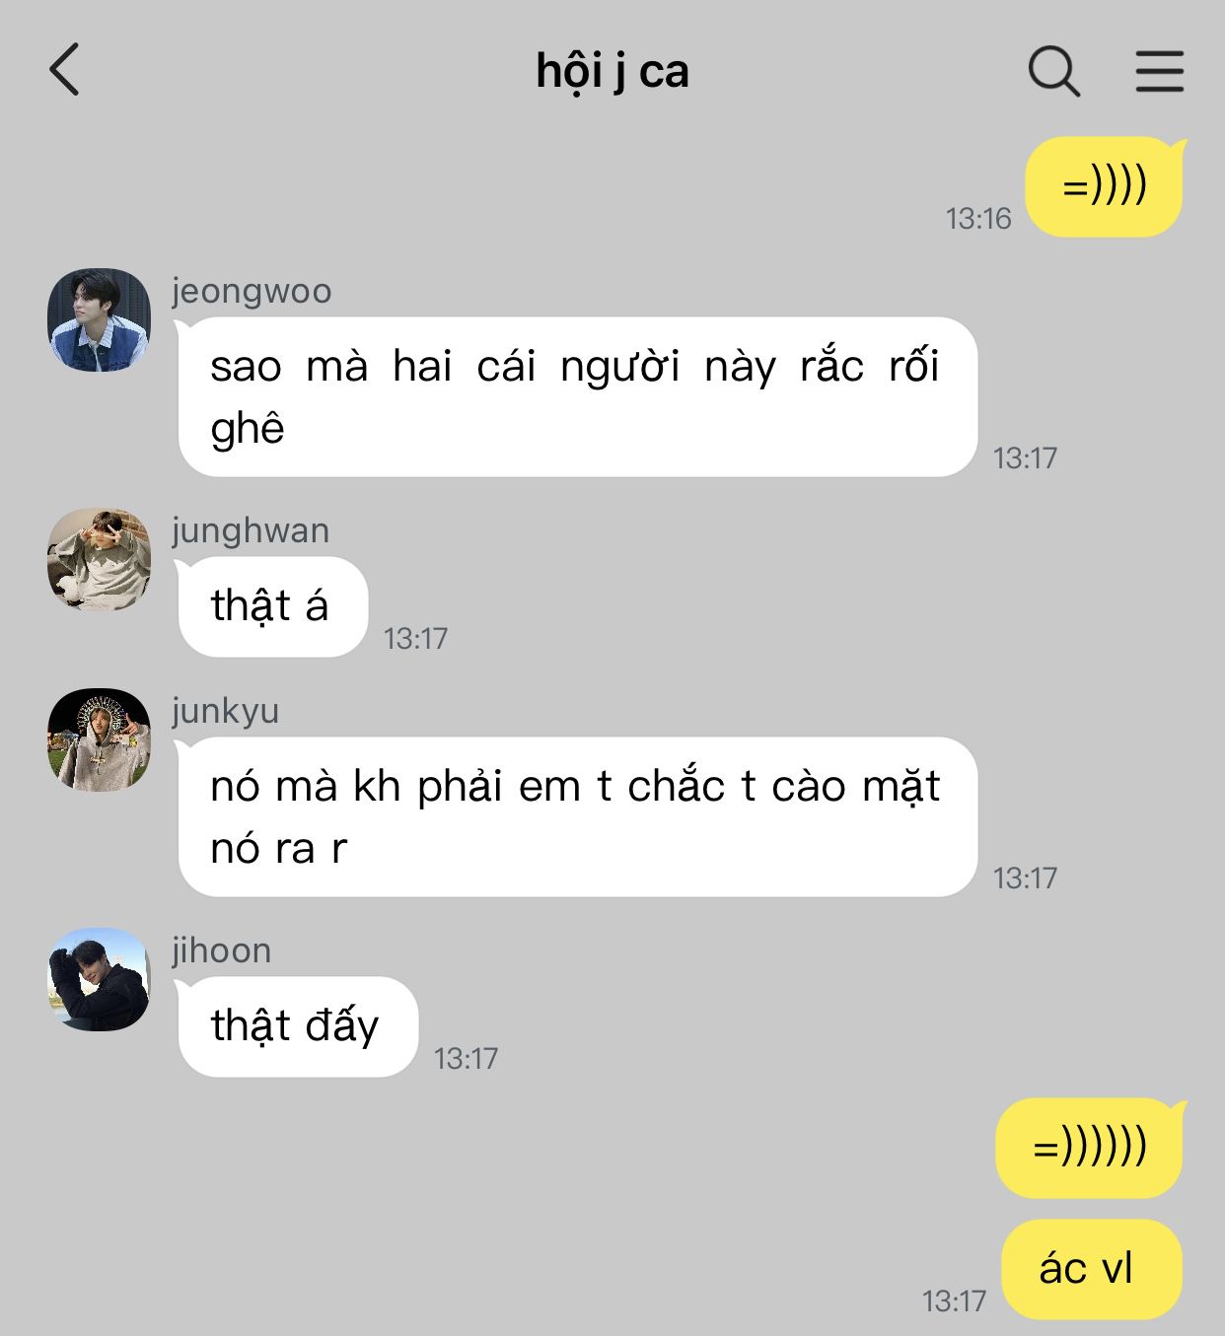Image resolution: width=1225 pixels, height=1336 pixels.
Task: Select the "thật á" message bubble
Action: 272,606
